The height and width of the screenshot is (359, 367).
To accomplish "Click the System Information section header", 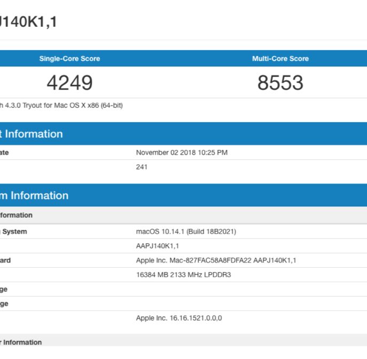I will click(x=35, y=195).
